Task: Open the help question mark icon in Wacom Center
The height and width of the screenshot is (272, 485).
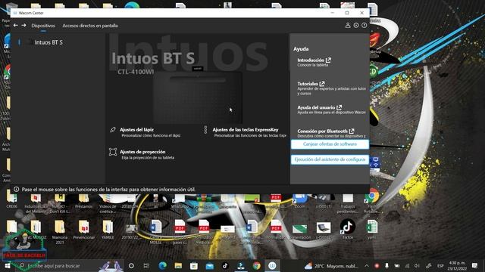Action: pyautogui.click(x=364, y=25)
